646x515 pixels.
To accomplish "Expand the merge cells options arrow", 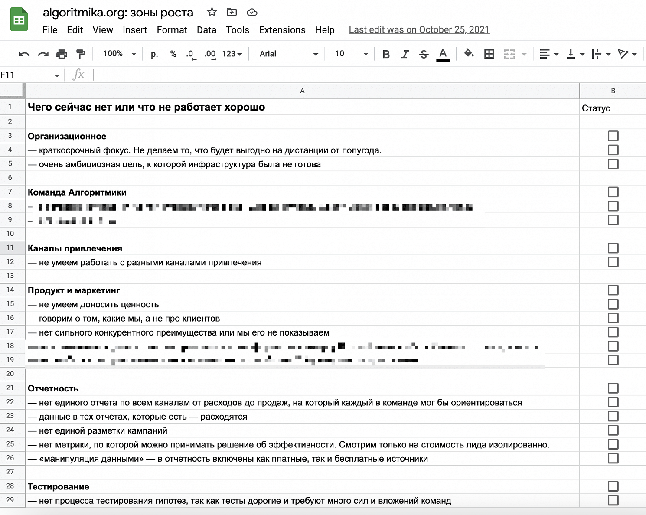I will 524,54.
